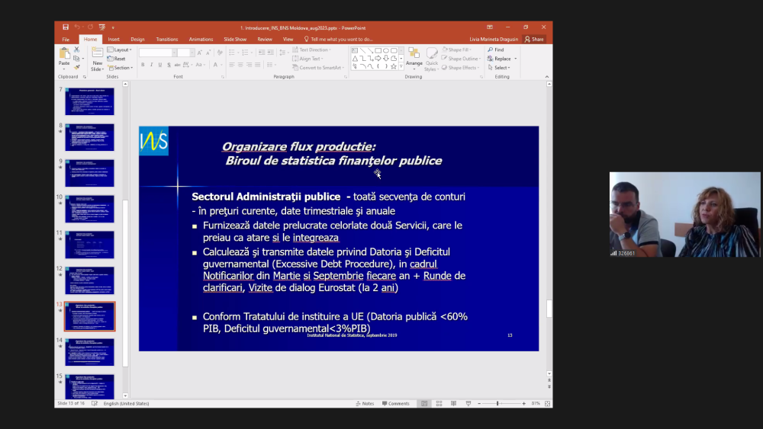Expand the Layout dropdown
This screenshot has height=429, width=763.
pyautogui.click(x=120, y=50)
